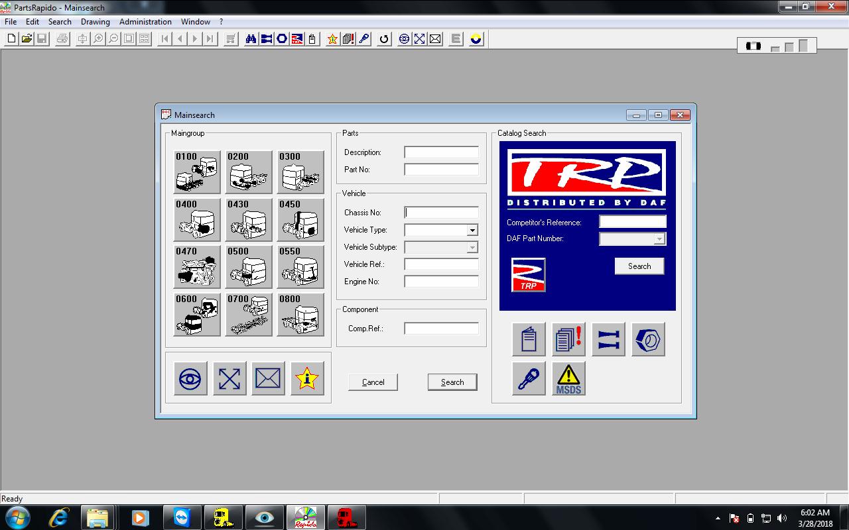This screenshot has height=530, width=849.
Task: Select main group 0430
Action: tap(249, 220)
